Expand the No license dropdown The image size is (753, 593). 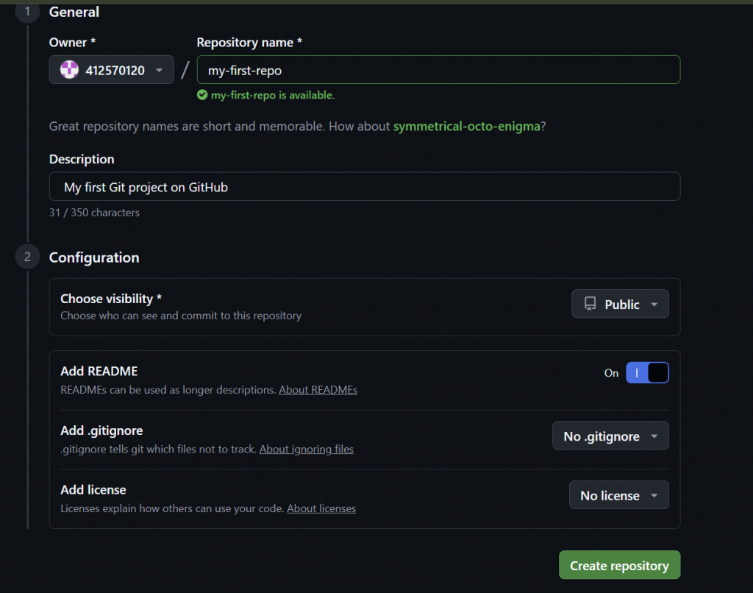pos(618,495)
